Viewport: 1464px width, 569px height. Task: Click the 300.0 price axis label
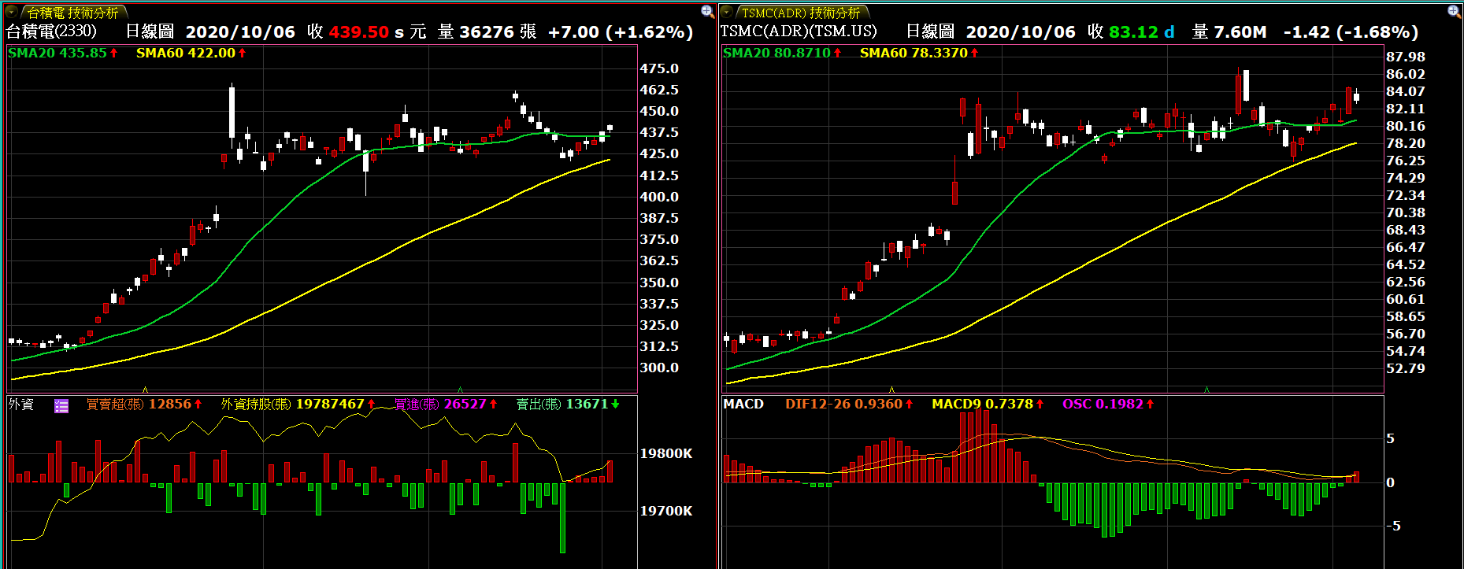659,368
